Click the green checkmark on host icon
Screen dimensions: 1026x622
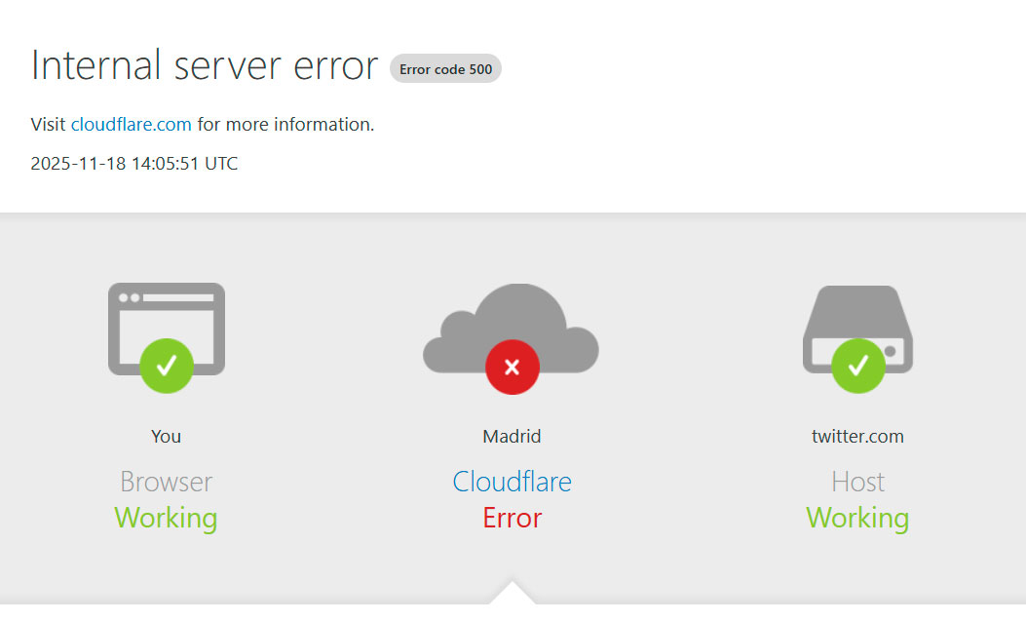tap(858, 366)
